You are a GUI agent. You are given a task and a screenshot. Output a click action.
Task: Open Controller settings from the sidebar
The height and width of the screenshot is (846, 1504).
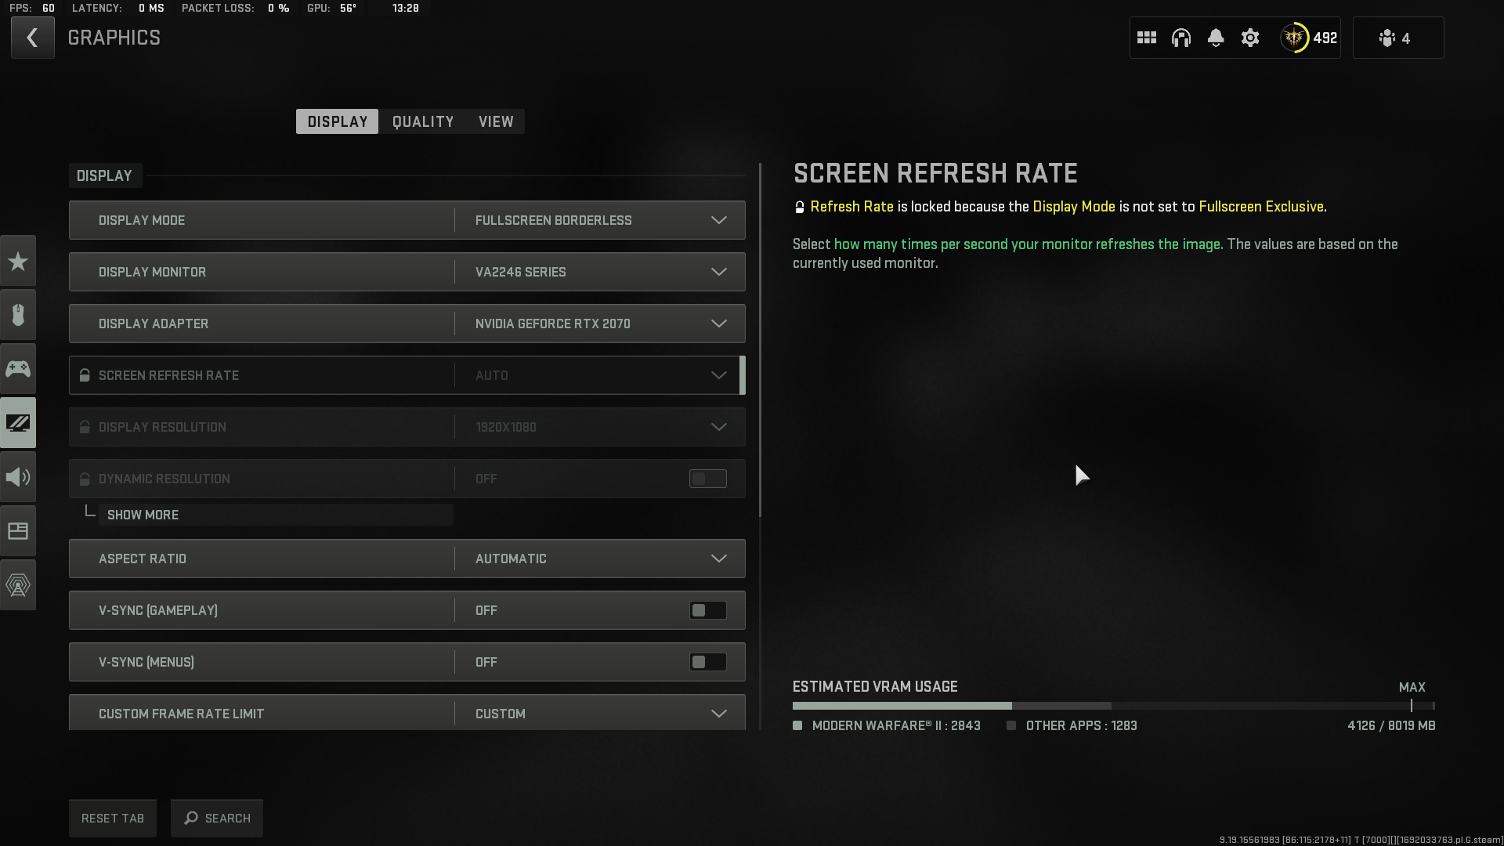point(17,368)
